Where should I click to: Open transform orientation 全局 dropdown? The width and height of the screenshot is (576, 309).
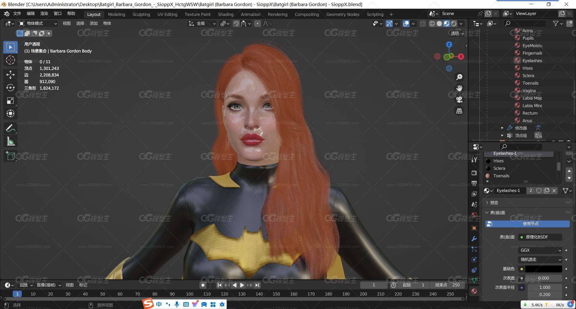tap(202, 23)
